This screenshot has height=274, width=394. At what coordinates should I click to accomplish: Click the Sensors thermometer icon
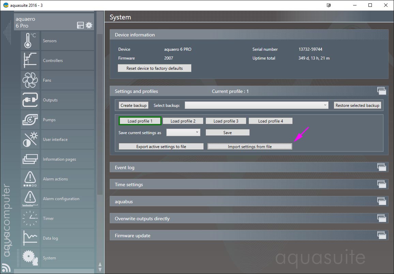(30, 41)
